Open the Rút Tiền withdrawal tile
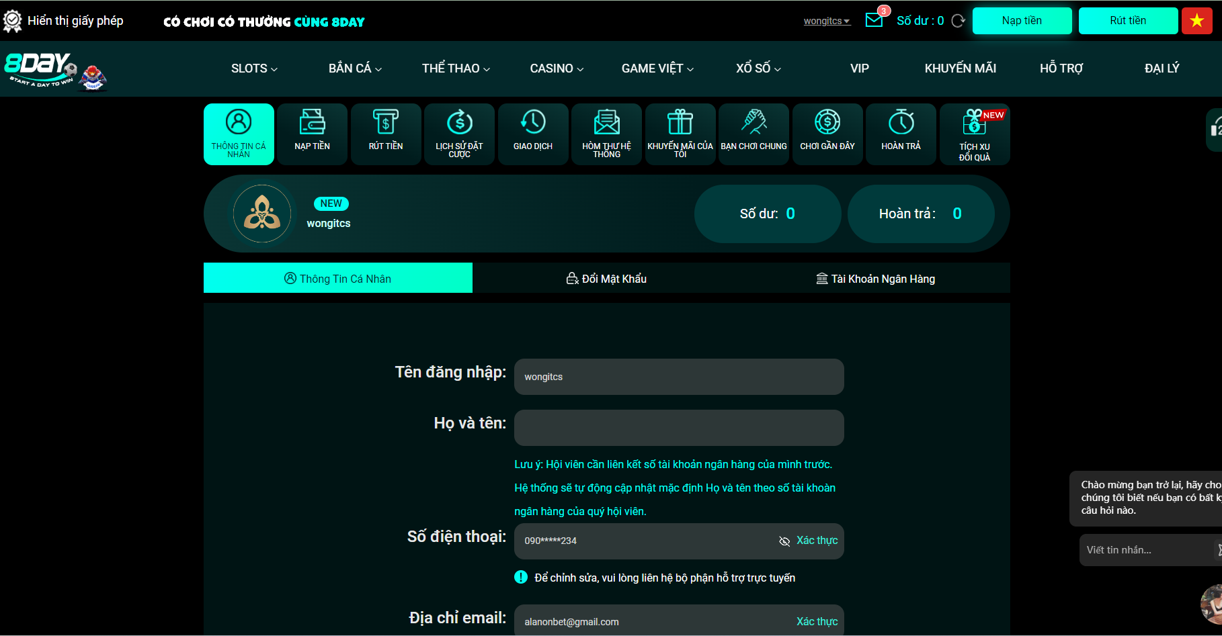Viewport: 1222px width, 636px height. tap(386, 134)
